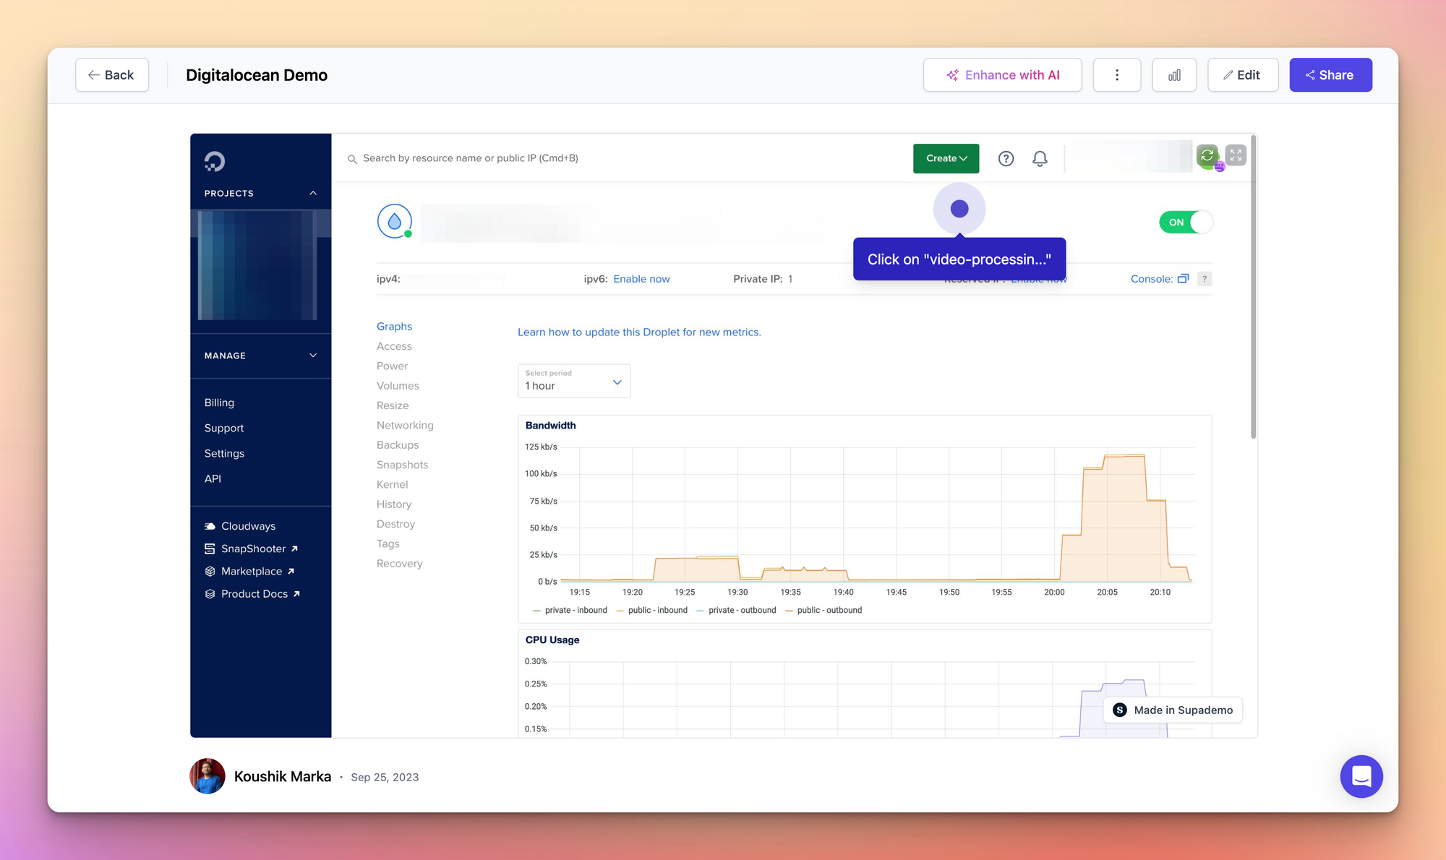Click the droplet avatar icon
The width and height of the screenshot is (1446, 860).
point(395,221)
